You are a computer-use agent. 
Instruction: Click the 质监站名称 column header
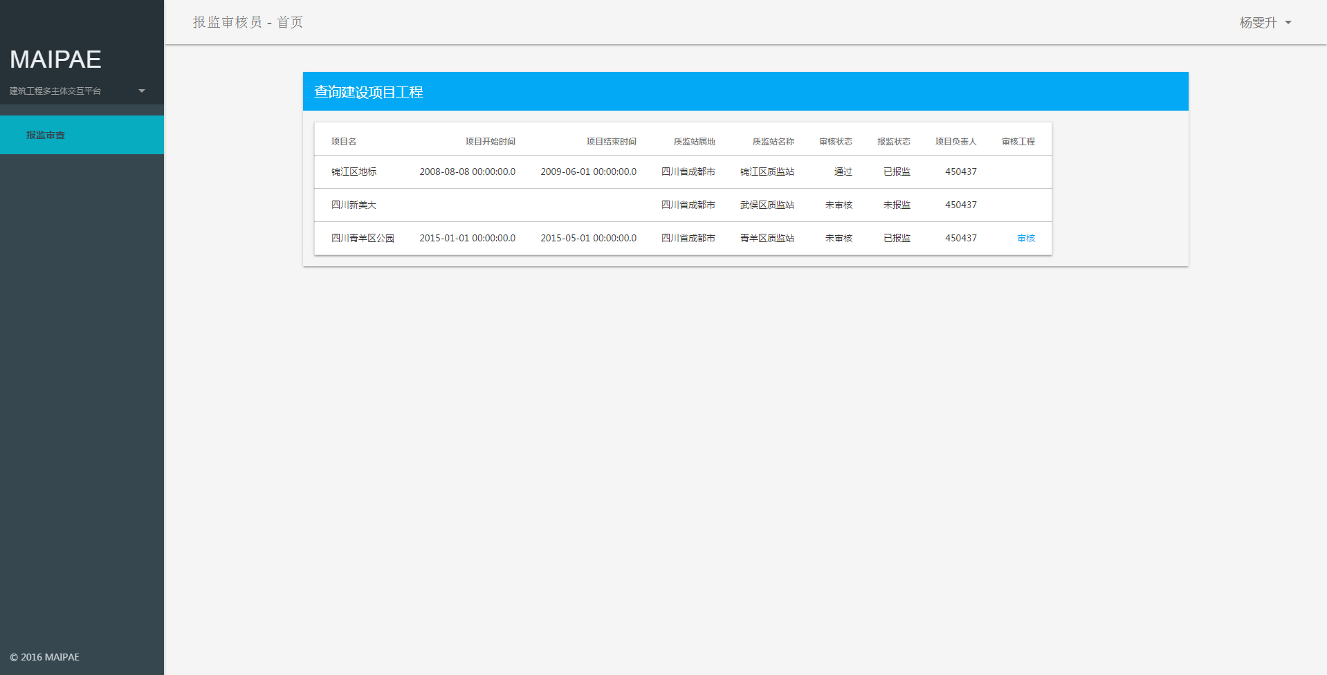coord(773,142)
